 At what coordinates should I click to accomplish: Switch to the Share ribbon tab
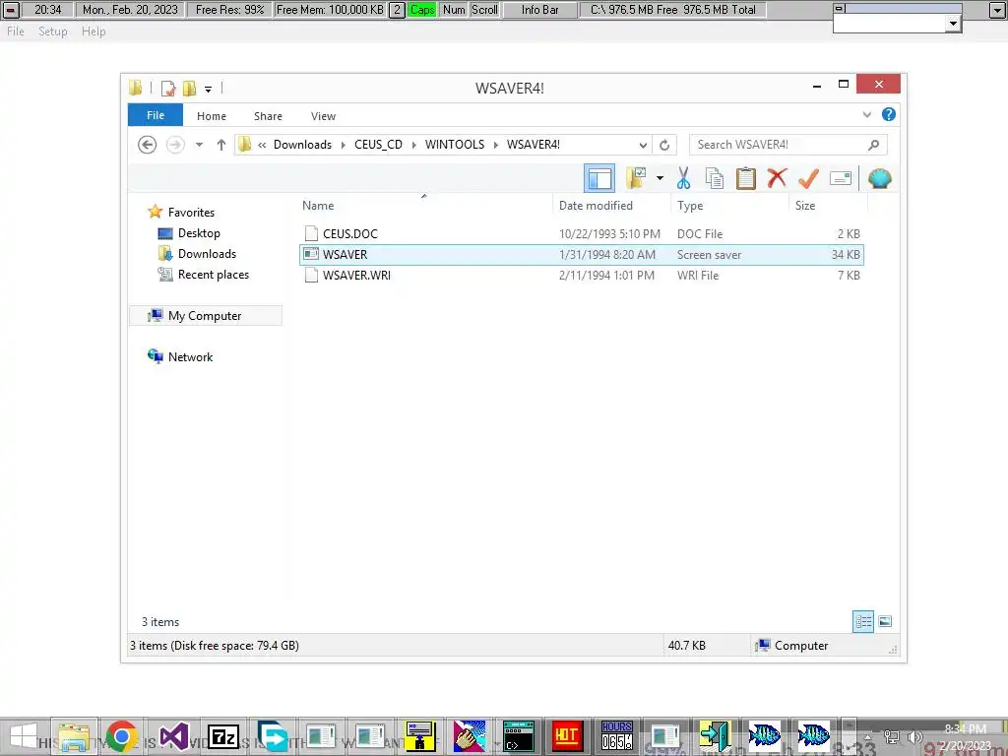(x=268, y=116)
